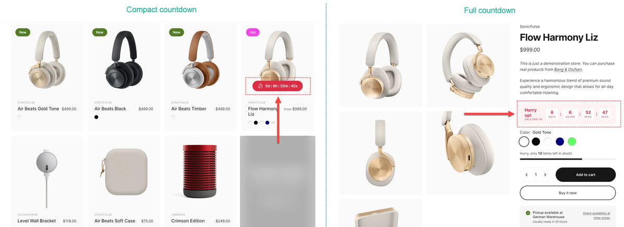
Task: Decrease quantity with the left arrow
Action: coord(526,175)
